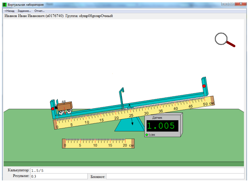Click the 'Калькулятор' input field
Viewport: 249px width, 183px height.
coord(137,171)
